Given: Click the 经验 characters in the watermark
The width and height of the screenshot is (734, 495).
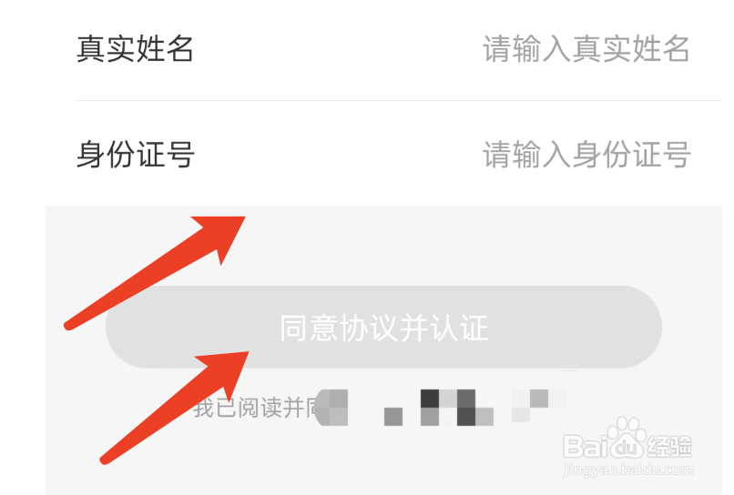Looking at the screenshot, I should pyautogui.click(x=669, y=447).
